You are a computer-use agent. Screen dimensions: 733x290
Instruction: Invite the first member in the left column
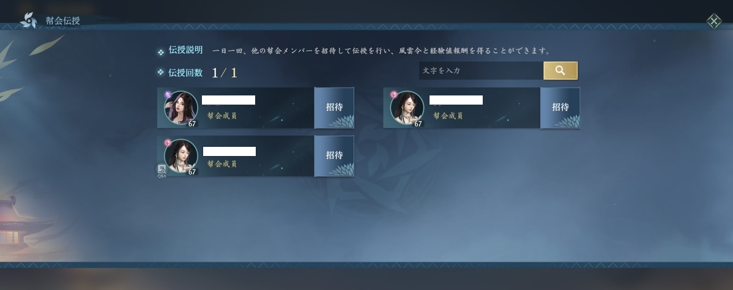coord(334,107)
